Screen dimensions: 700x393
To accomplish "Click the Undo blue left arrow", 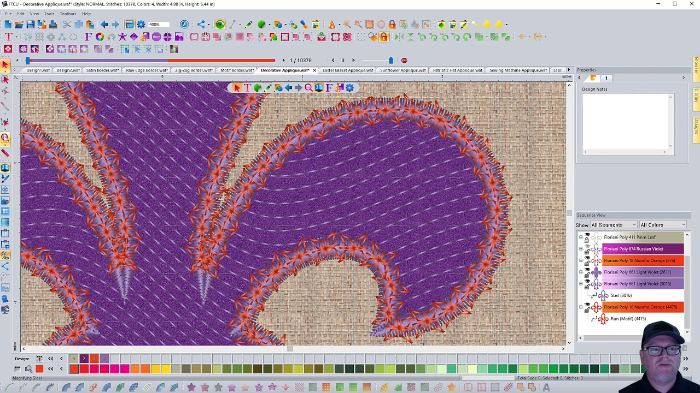I will [104, 25].
